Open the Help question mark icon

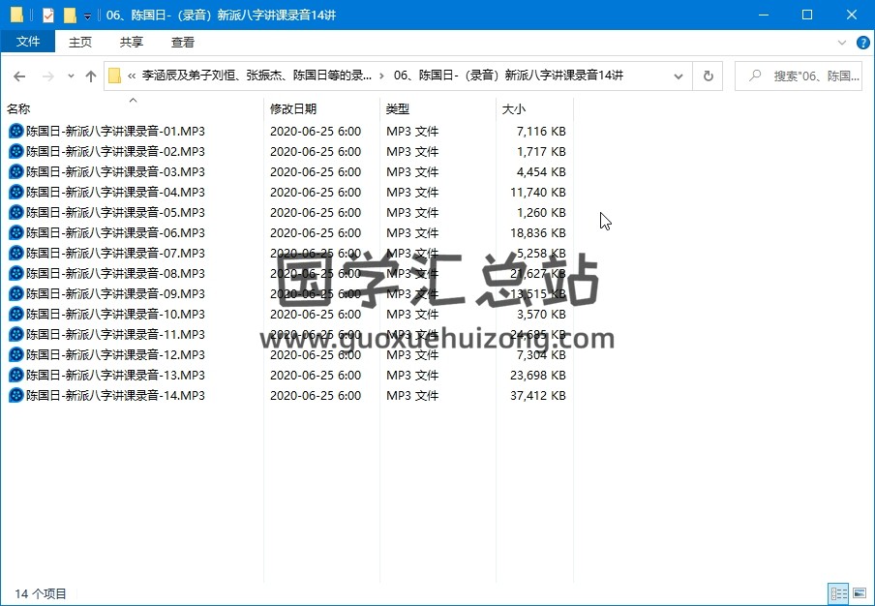coord(860,43)
